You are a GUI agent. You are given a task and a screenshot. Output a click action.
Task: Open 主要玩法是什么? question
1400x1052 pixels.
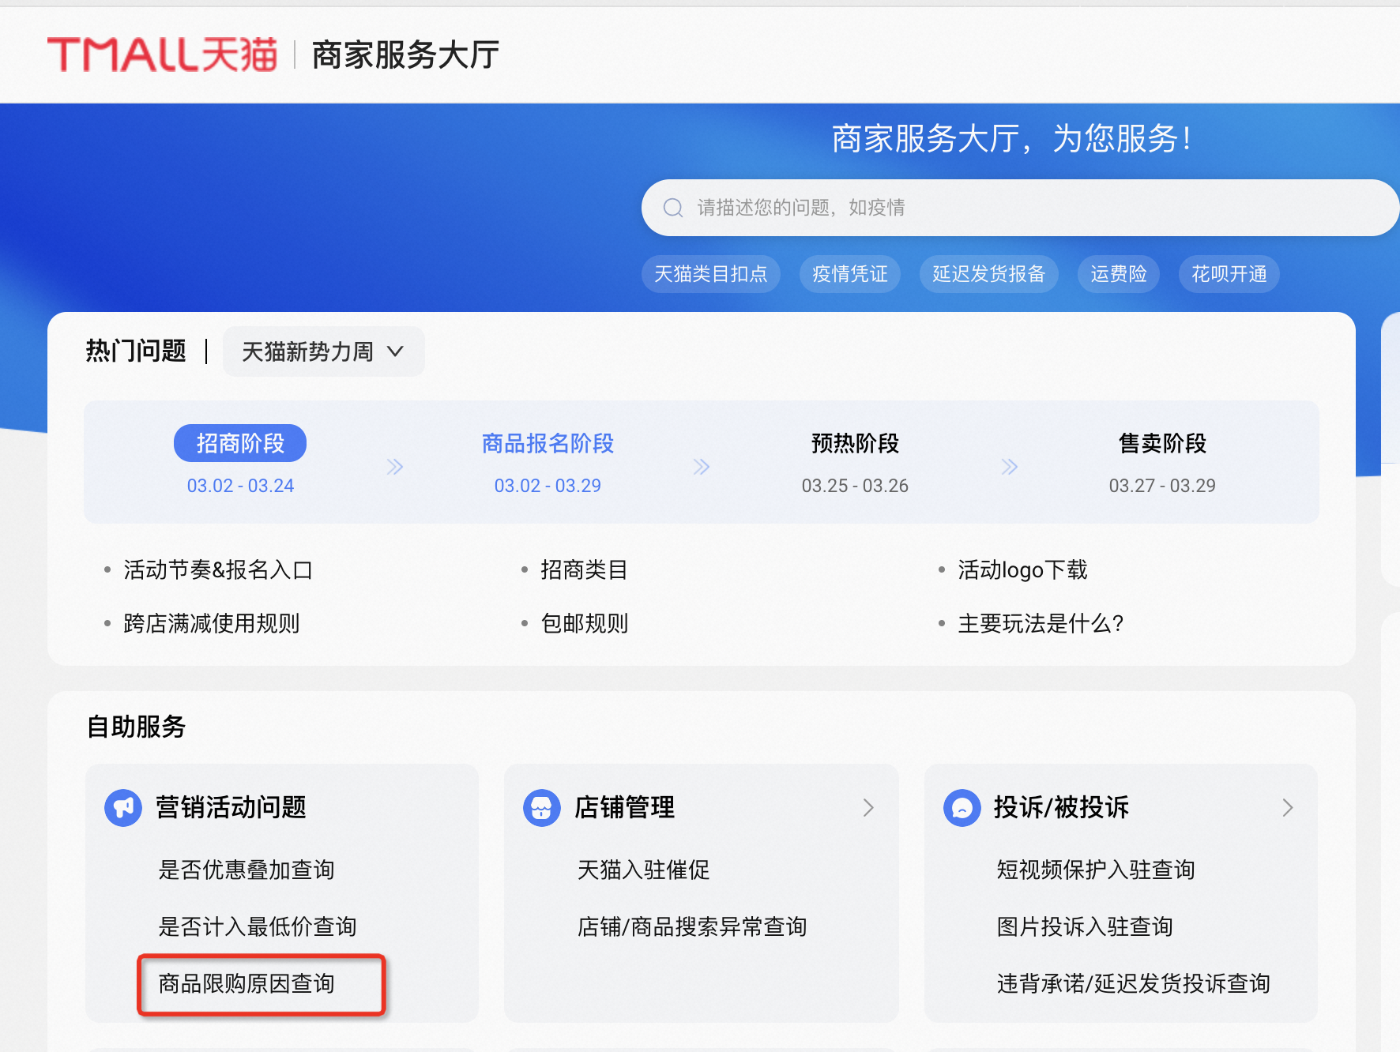[x=1041, y=623]
